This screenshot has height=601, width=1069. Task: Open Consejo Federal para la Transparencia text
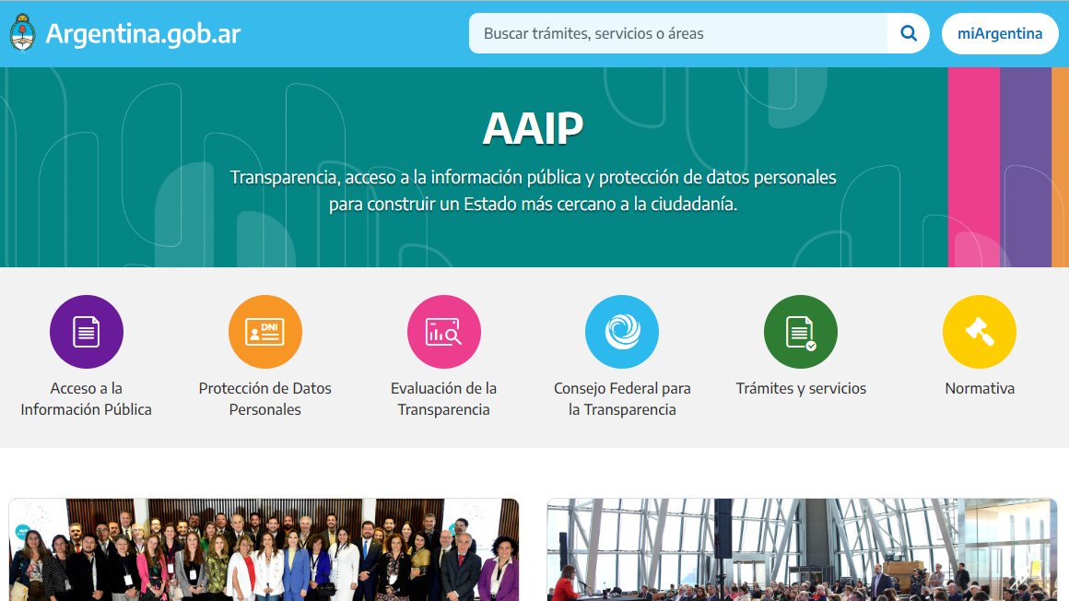[x=622, y=398]
